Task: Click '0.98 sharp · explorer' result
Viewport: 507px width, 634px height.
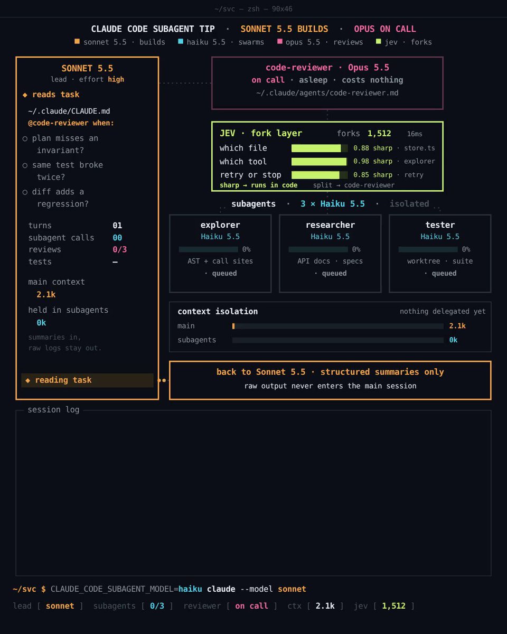Action: (394, 162)
